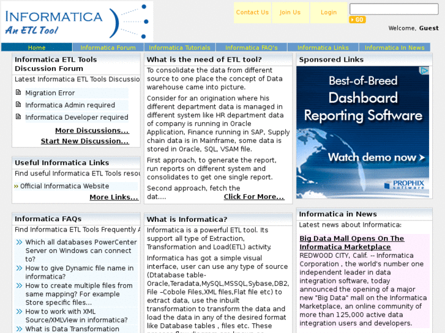This screenshot has height=333, width=445.
Task: Open the Informatica Links tab
Action: [x=323, y=47]
